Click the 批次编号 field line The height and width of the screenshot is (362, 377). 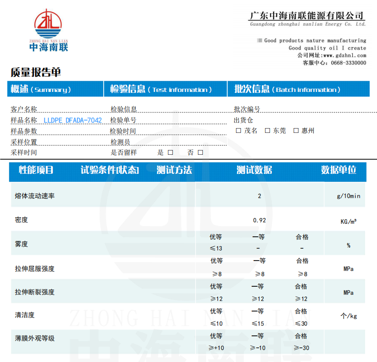pyautogui.click(x=305, y=110)
